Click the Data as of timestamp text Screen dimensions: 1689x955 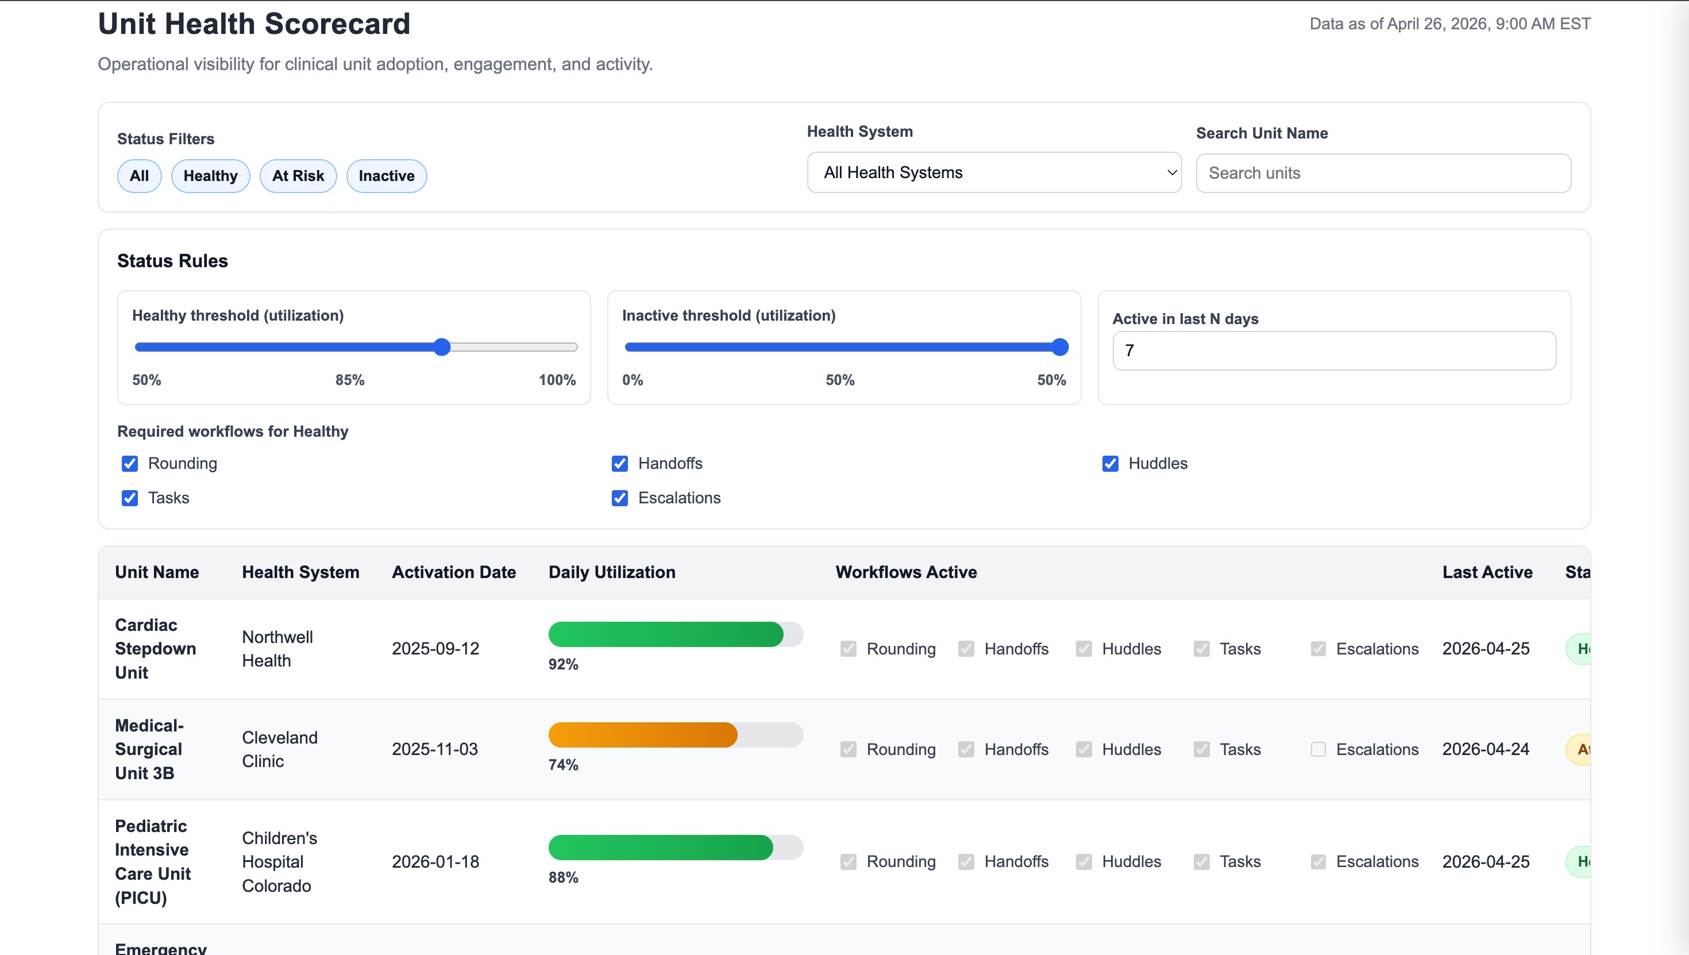(1449, 24)
